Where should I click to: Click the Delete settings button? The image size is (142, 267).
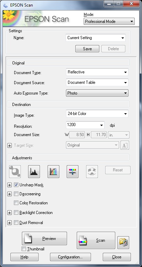(113, 49)
